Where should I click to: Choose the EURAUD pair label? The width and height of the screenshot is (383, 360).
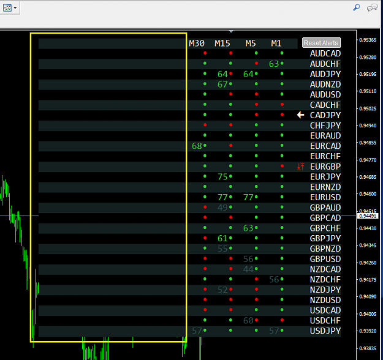pos(325,136)
